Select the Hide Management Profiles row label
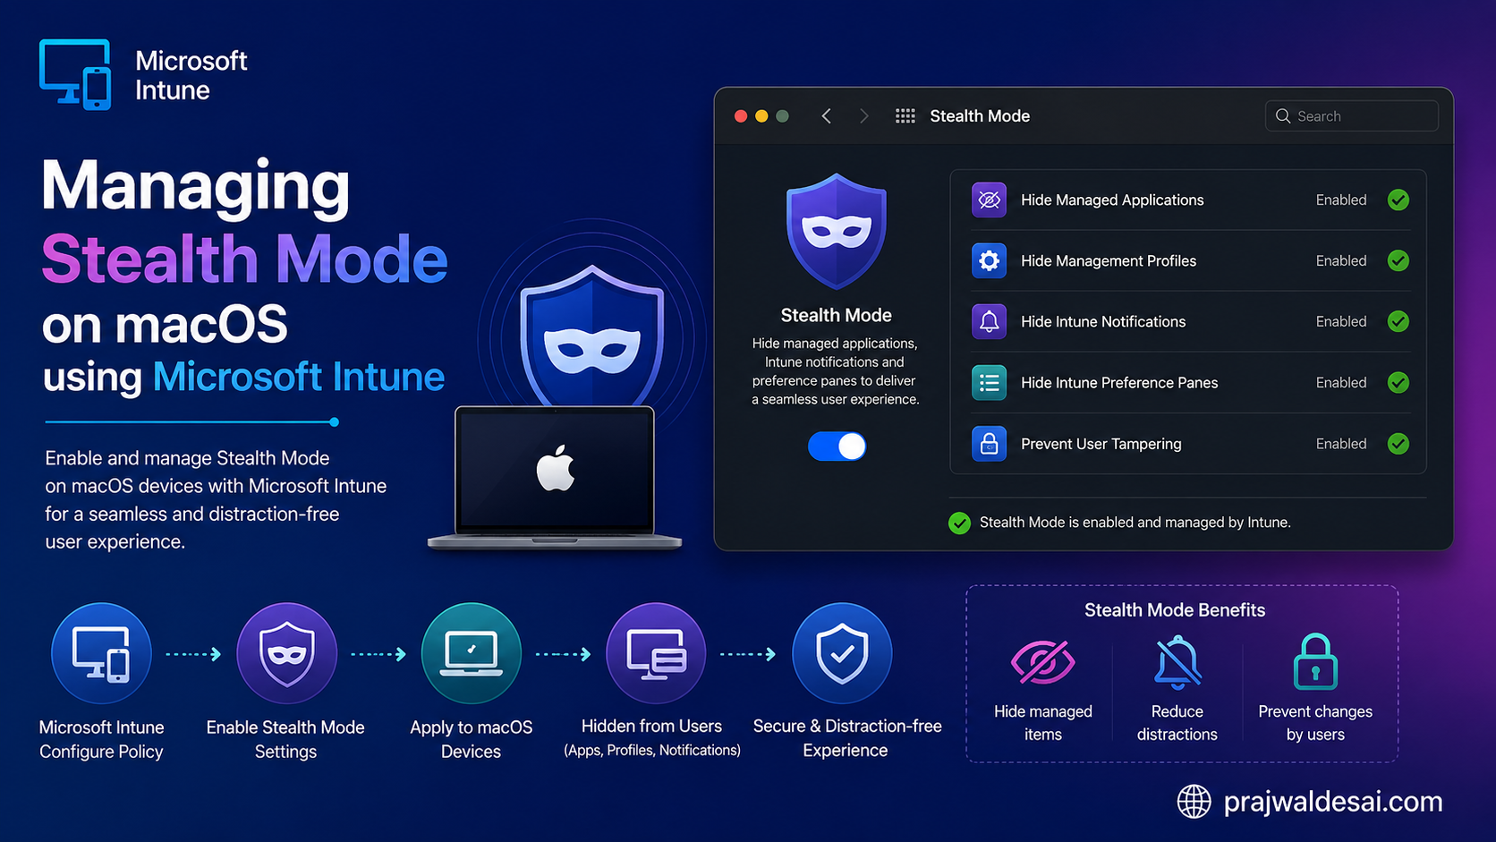This screenshot has width=1496, height=842. coord(1109,260)
